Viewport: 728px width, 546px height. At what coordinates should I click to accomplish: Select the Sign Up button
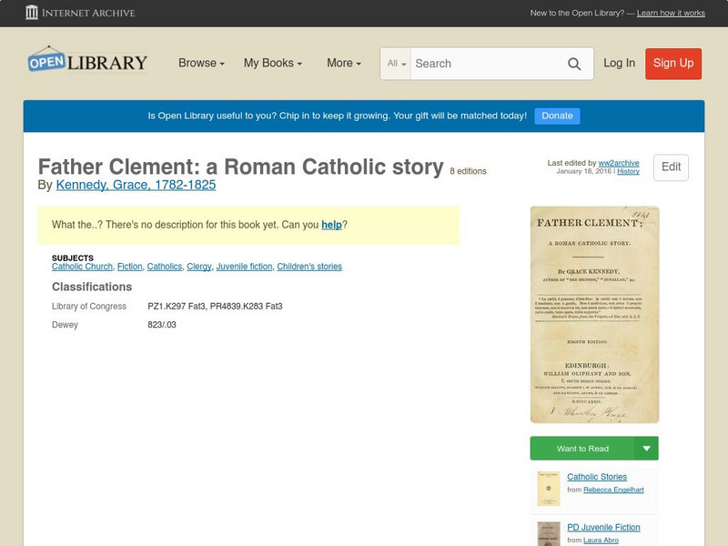[x=672, y=64]
